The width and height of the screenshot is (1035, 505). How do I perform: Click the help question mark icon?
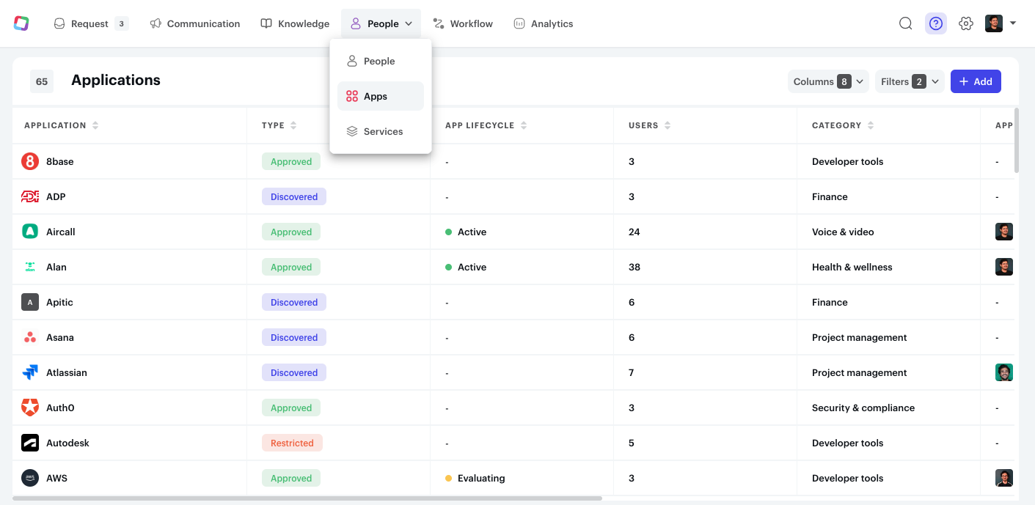pyautogui.click(x=935, y=23)
